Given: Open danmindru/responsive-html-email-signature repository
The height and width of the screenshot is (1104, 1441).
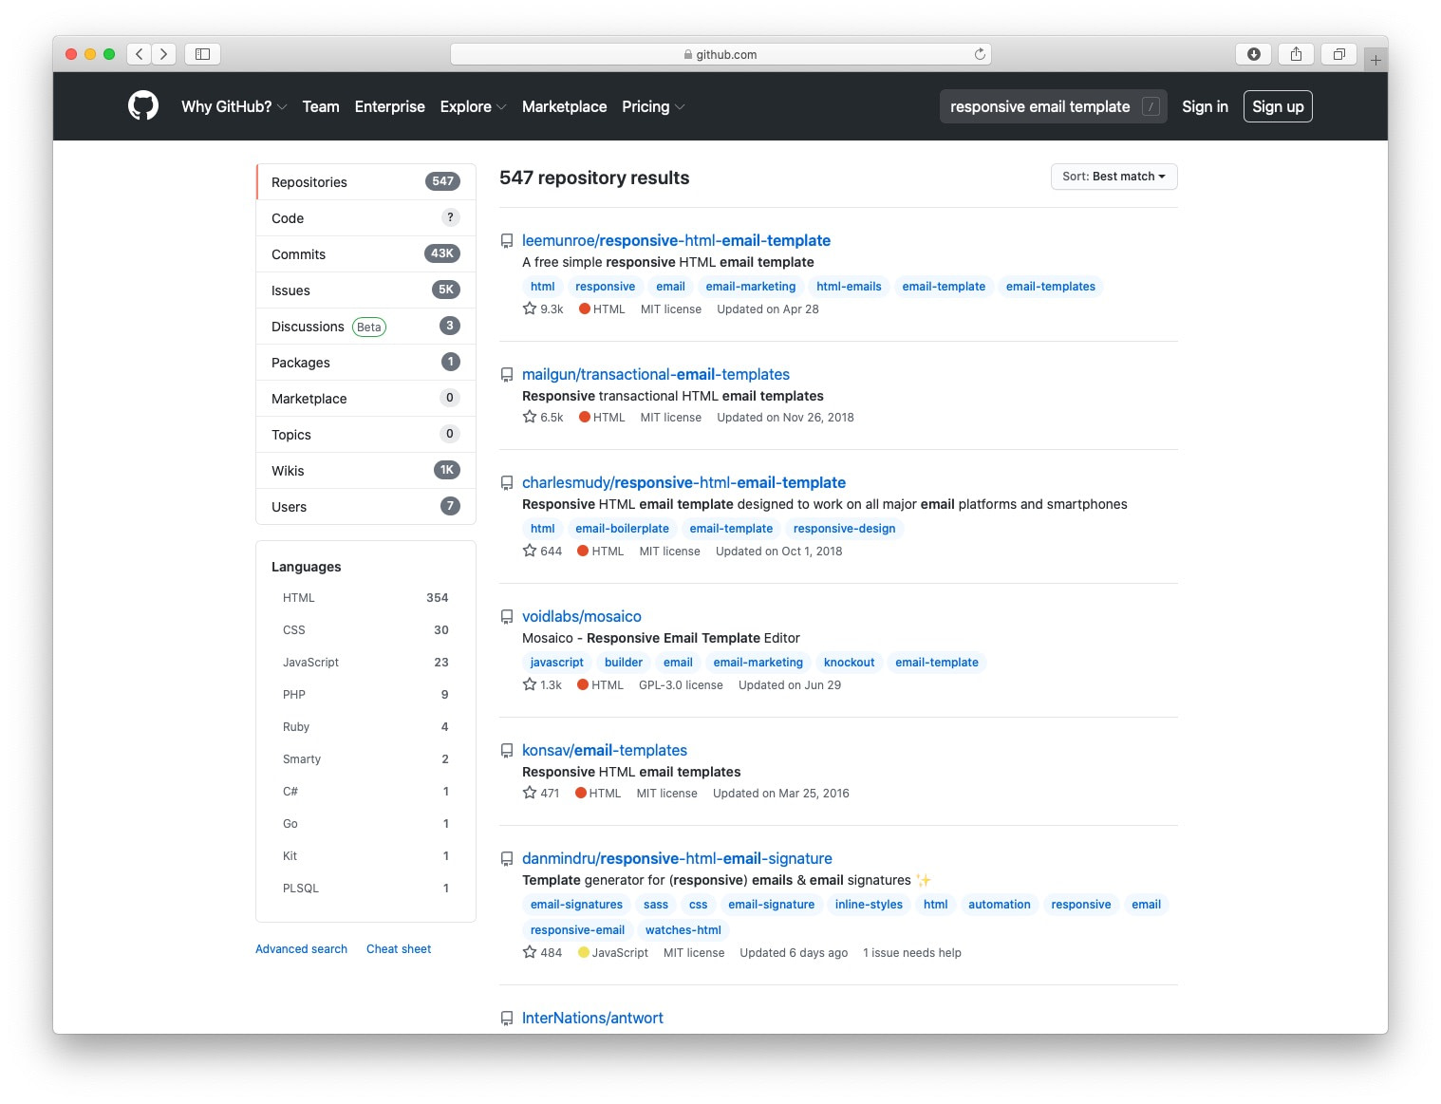Looking at the screenshot, I should tap(677, 859).
